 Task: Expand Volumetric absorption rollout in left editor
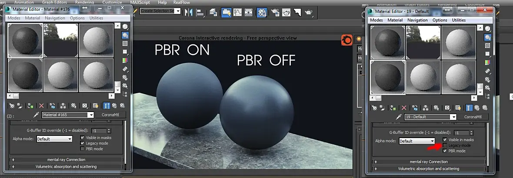66,167
